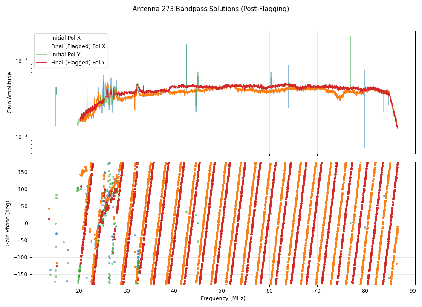Click the 90 tick label on the frequency axis

pyautogui.click(x=412, y=291)
